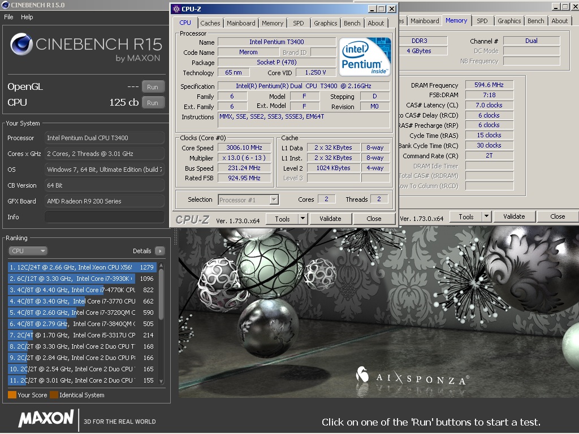Open the File menu in Cinebench
The image size is (579, 434).
tap(8, 17)
